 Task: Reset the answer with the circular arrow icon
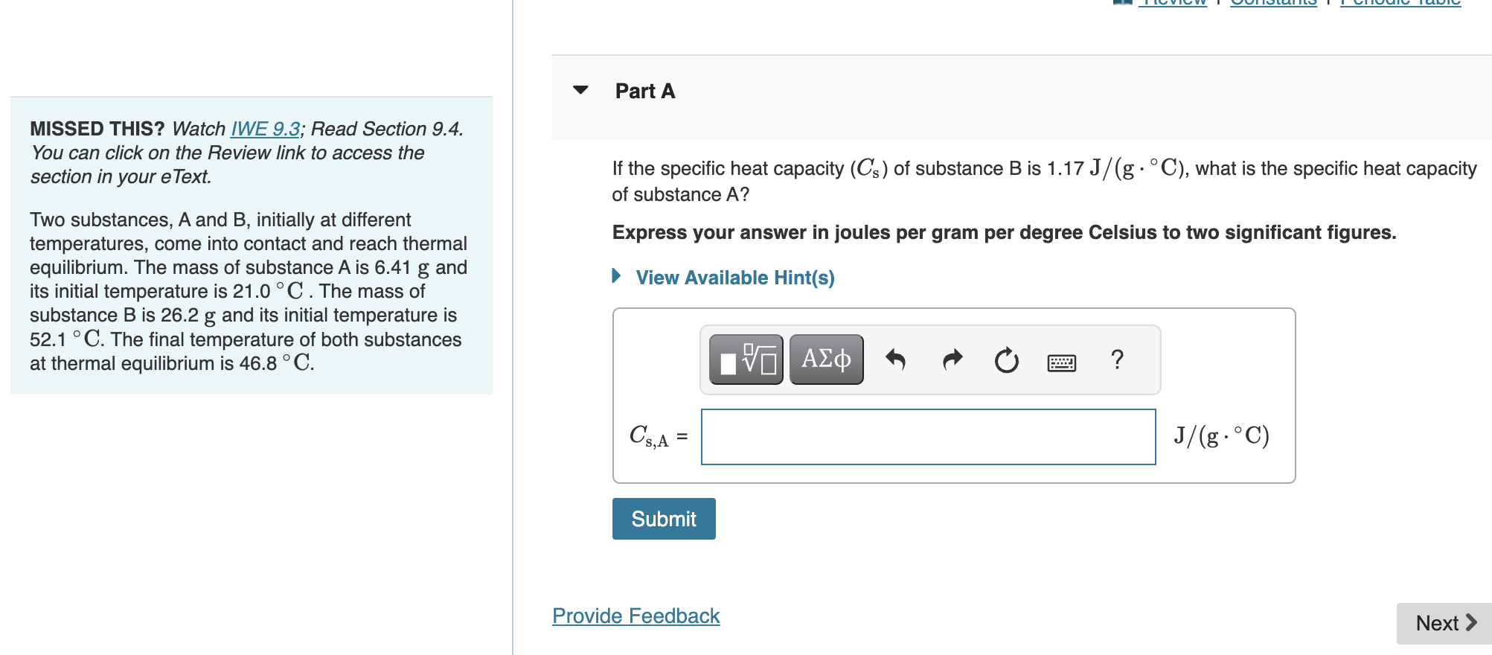click(x=1005, y=359)
